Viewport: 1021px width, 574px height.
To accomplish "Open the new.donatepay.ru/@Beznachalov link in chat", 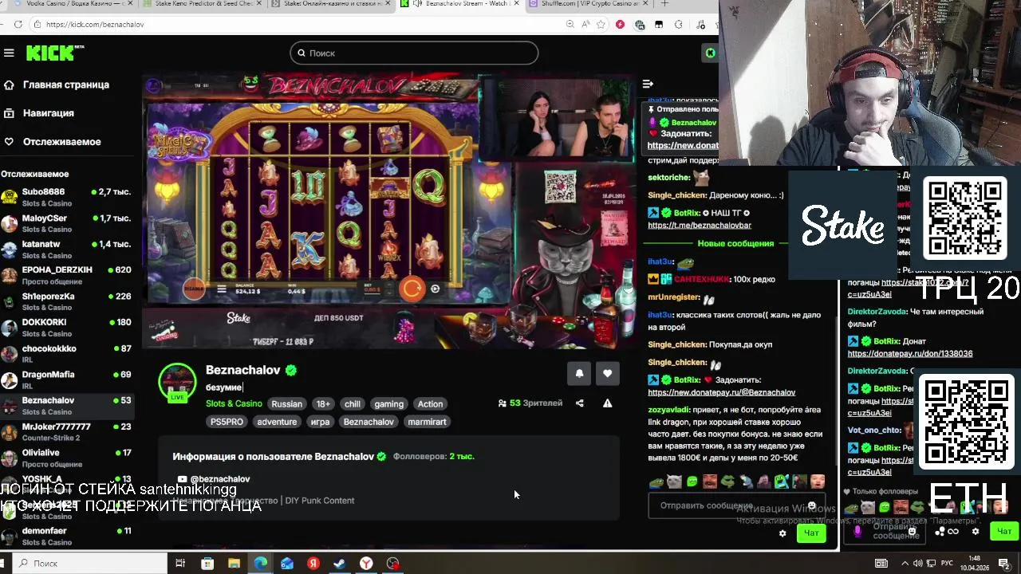I will tap(721, 392).
